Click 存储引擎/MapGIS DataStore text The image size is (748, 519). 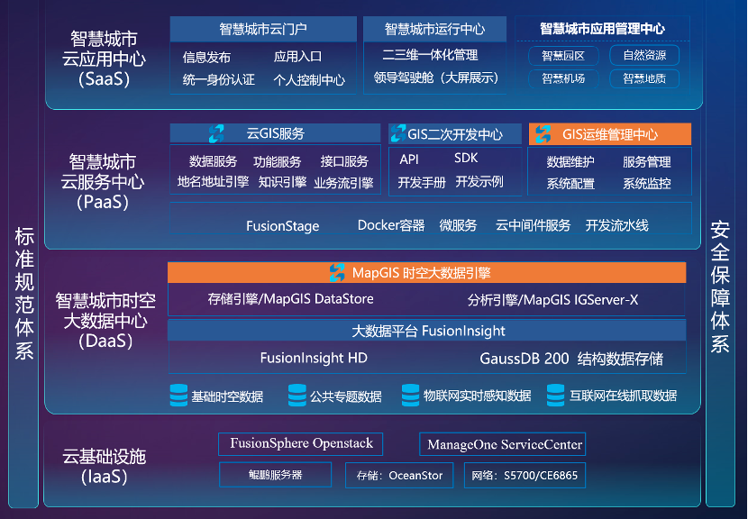click(x=290, y=299)
